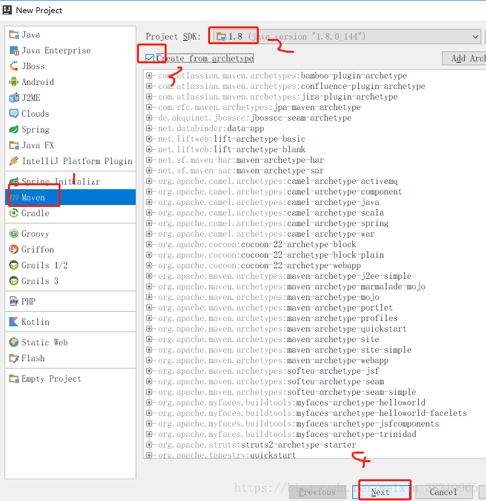Click the Clouds icon
Screen dimensions: 486x501
pos(14,113)
